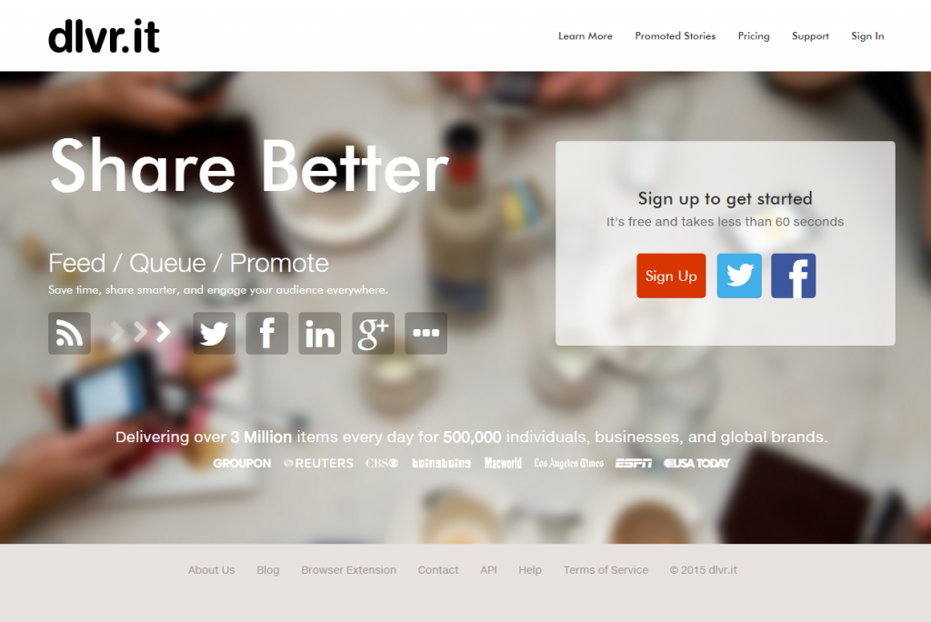Click the gray Facebook icon

click(266, 333)
